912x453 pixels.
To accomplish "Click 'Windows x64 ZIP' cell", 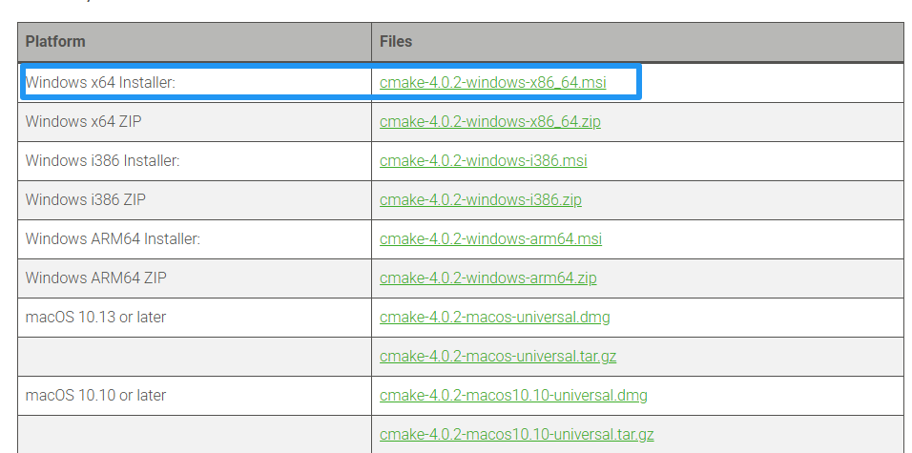I will [x=195, y=121].
